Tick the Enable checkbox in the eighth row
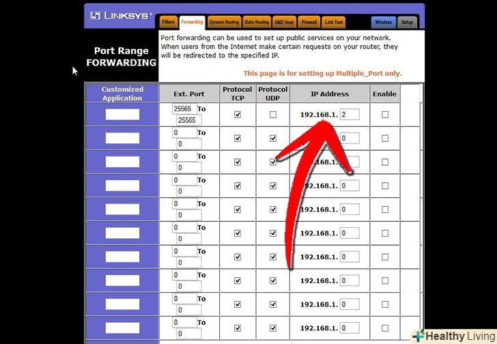497x344 pixels. click(385, 281)
